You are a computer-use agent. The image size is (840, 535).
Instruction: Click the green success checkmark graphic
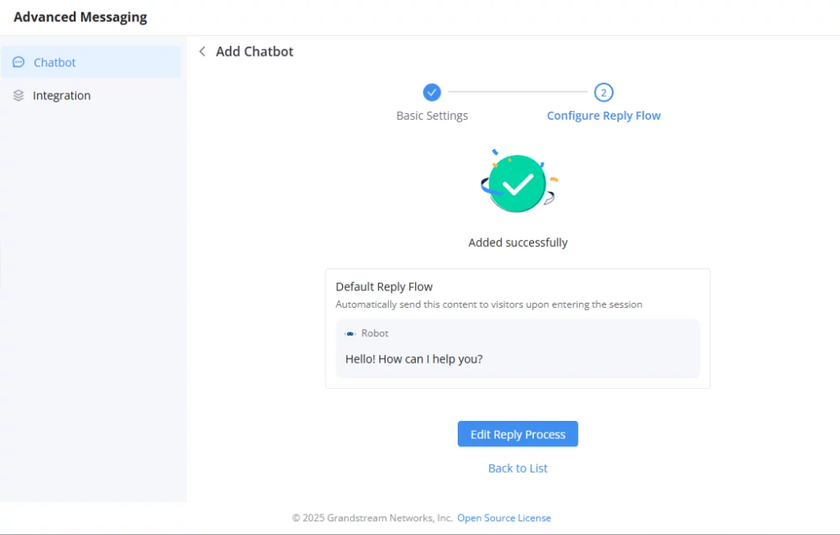[518, 182]
